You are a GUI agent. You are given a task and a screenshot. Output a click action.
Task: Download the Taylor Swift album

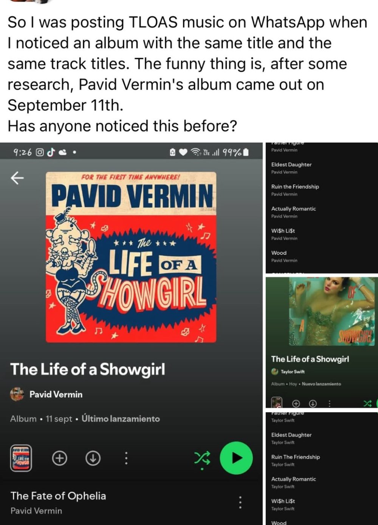(313, 403)
